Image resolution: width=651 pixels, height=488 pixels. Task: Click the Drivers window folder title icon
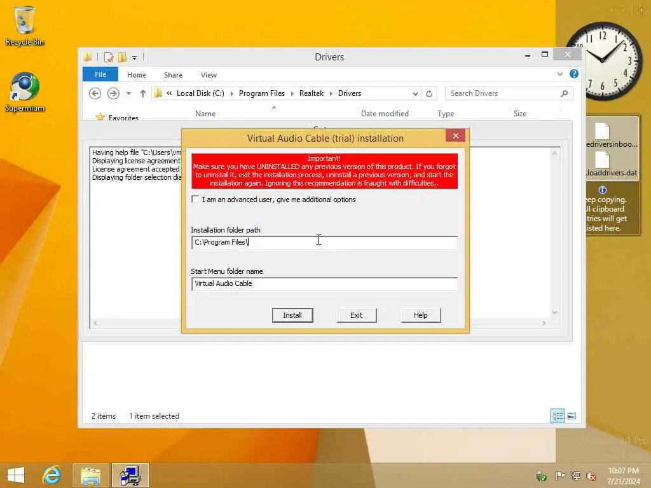click(x=88, y=57)
